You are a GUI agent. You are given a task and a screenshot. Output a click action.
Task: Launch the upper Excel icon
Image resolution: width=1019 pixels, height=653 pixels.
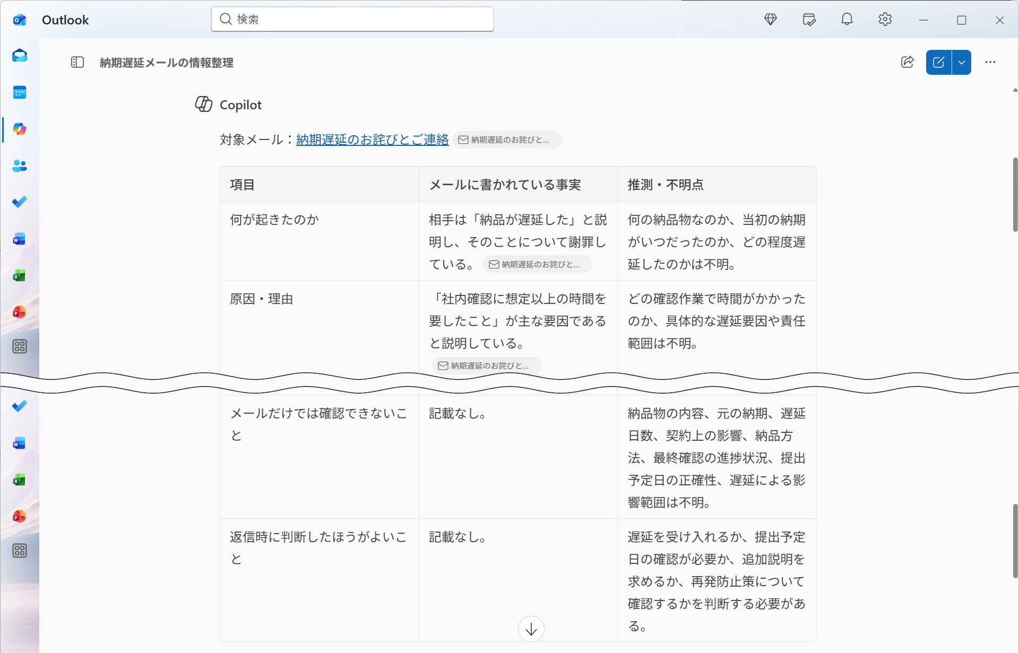[20, 276]
